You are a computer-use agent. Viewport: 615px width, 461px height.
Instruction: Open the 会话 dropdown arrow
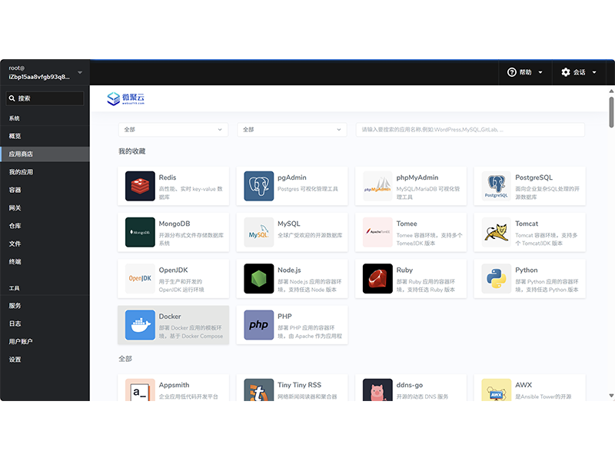pyautogui.click(x=594, y=72)
